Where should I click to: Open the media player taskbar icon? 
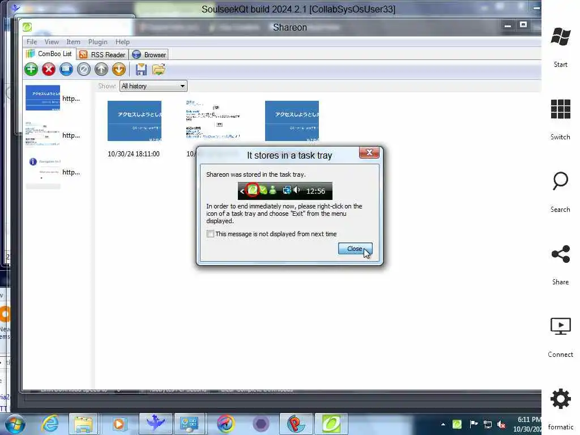click(119, 424)
